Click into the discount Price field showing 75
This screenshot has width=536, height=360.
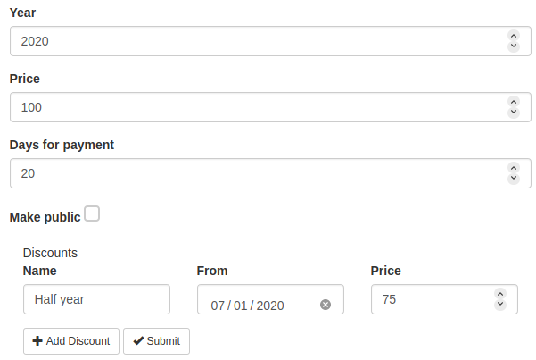[428, 300]
